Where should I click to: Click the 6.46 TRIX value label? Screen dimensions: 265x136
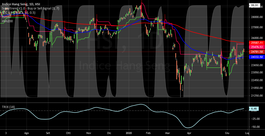click(x=254, y=109)
